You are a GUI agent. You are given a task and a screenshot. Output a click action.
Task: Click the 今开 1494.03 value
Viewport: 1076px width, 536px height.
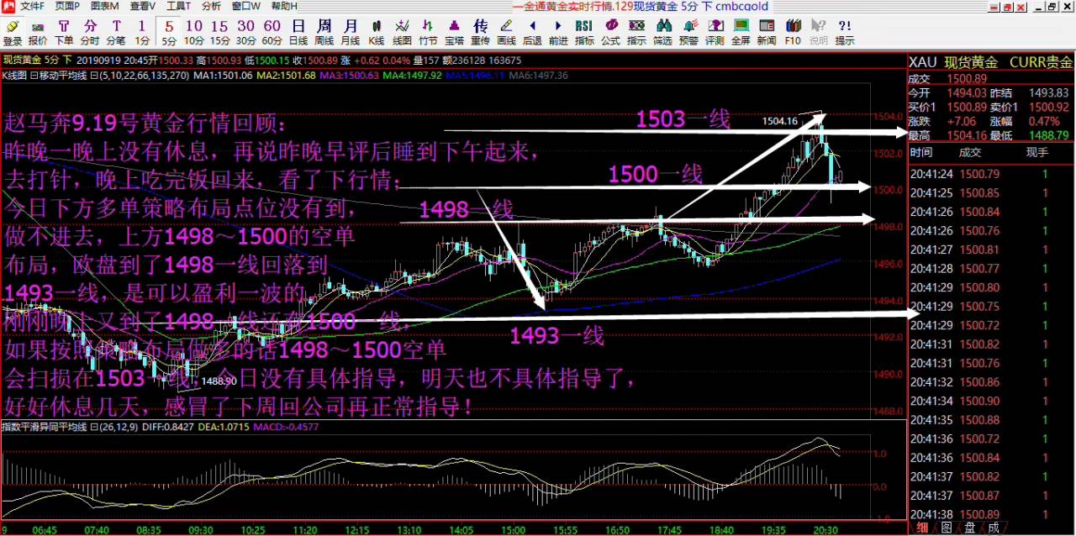click(966, 92)
